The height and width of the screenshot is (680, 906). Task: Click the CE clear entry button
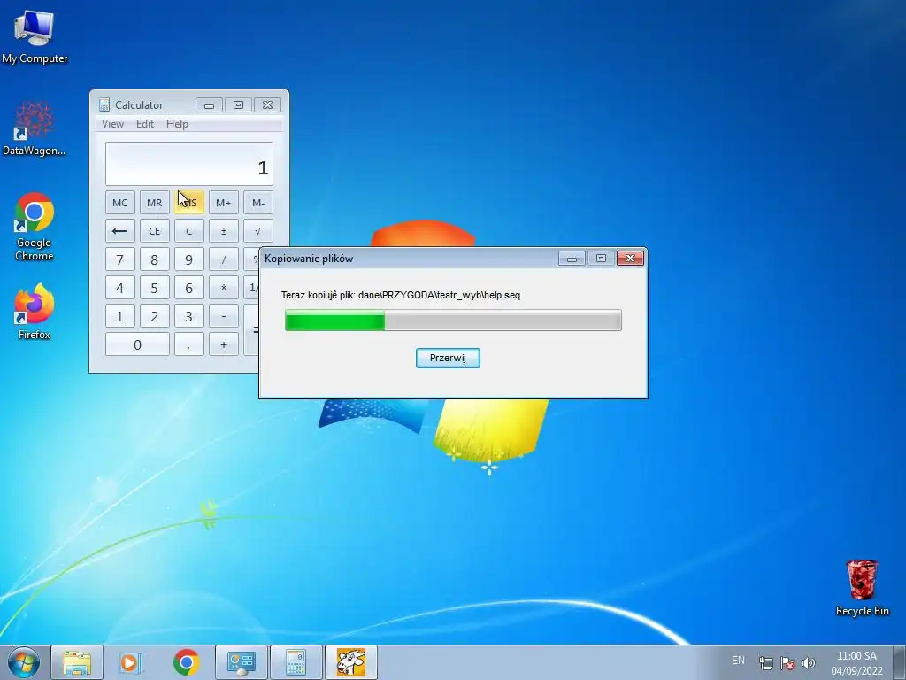[154, 231]
